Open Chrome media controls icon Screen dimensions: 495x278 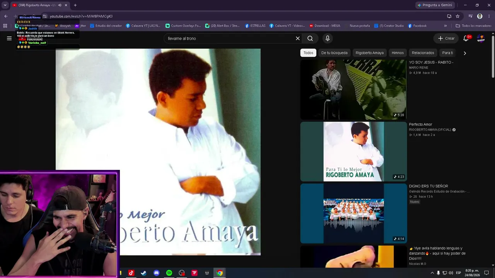tap(471, 16)
